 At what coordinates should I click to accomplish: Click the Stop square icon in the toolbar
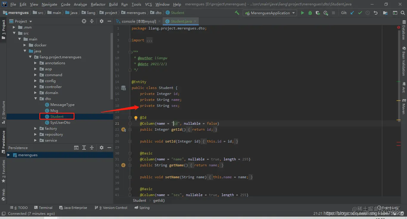click(333, 13)
